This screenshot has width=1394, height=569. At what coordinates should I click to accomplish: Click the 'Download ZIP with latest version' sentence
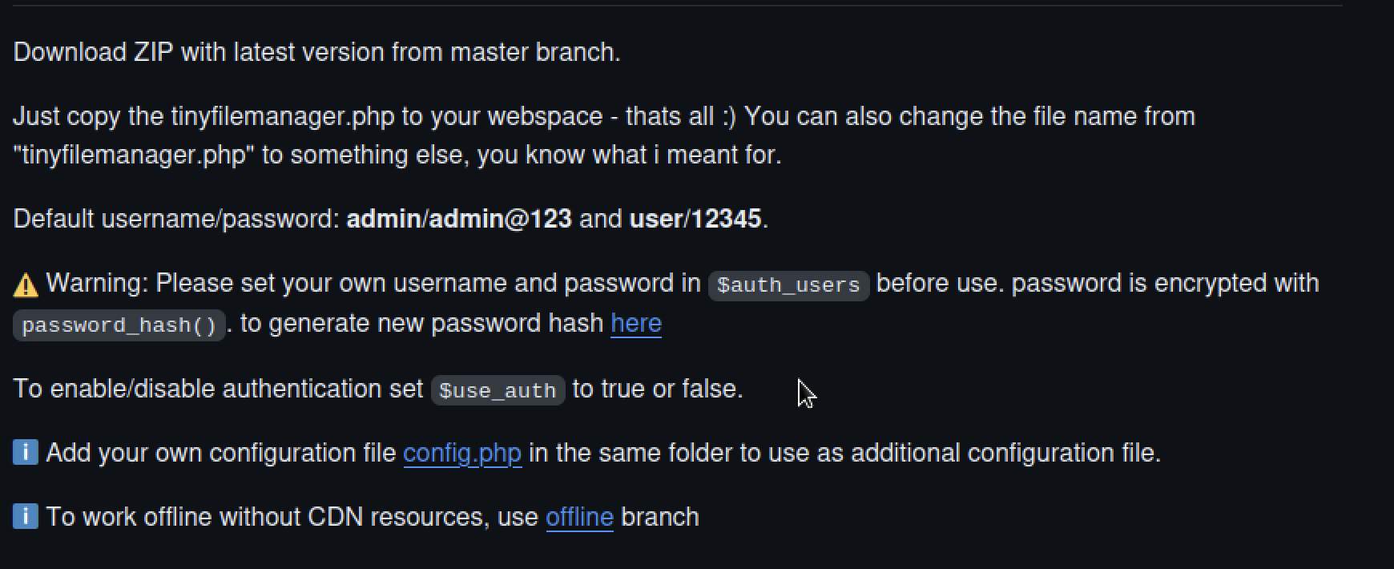(x=316, y=52)
